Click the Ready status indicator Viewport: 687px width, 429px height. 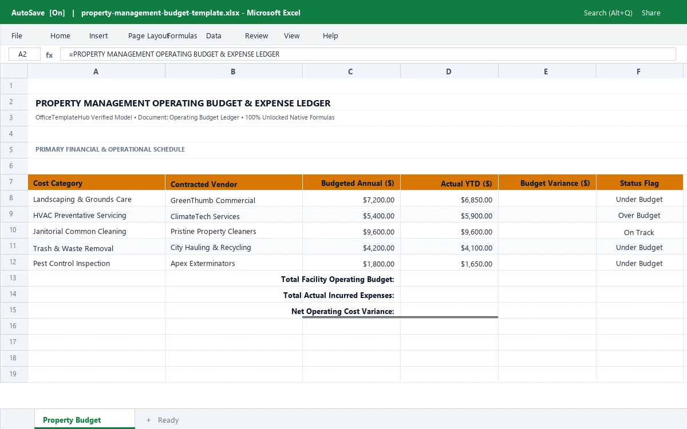(168, 420)
